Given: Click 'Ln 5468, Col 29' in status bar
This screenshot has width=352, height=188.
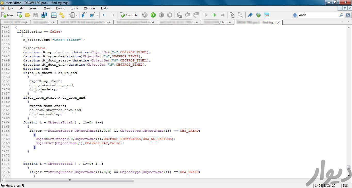Looking at the screenshot, I should pyautogui.click(x=325, y=185).
